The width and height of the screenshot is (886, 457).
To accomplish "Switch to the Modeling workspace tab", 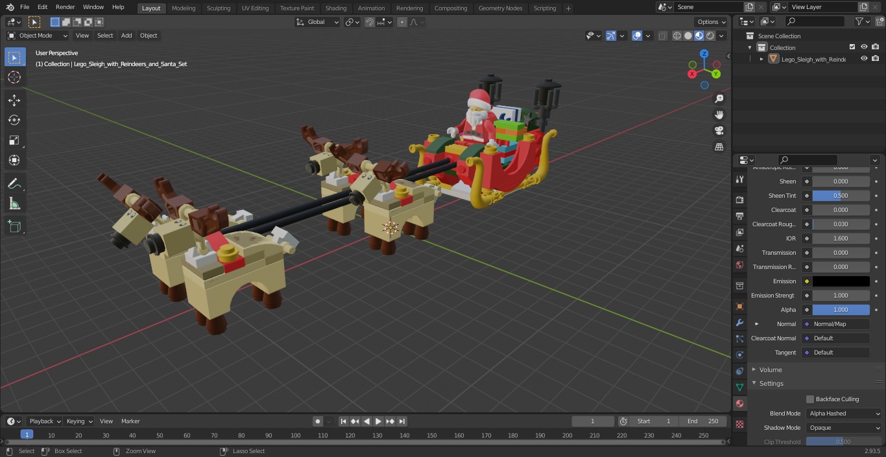I will 184,8.
